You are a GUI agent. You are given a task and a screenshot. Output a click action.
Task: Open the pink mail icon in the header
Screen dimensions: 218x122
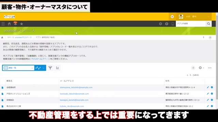[x=172, y=17]
